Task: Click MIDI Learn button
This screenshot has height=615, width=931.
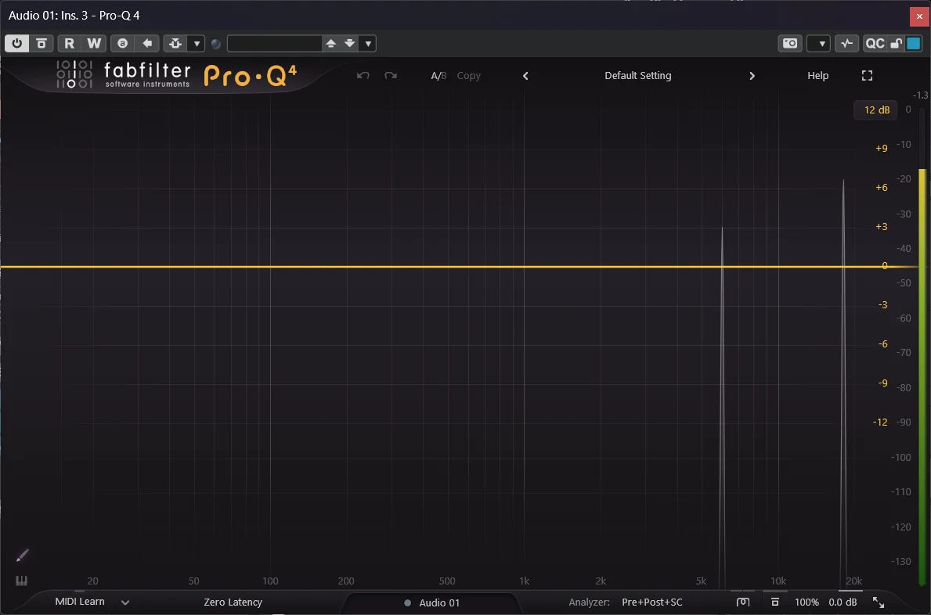Action: 80,602
